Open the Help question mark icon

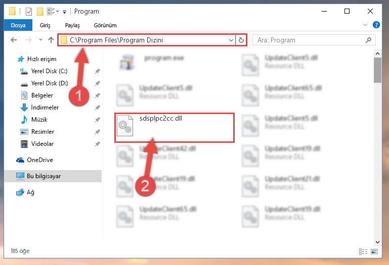pyautogui.click(x=376, y=25)
